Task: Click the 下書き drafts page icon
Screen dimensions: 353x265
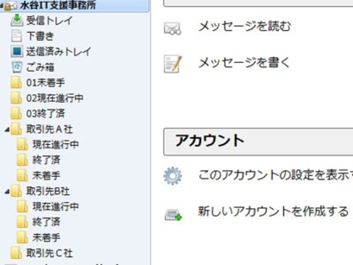Action: pos(16,36)
